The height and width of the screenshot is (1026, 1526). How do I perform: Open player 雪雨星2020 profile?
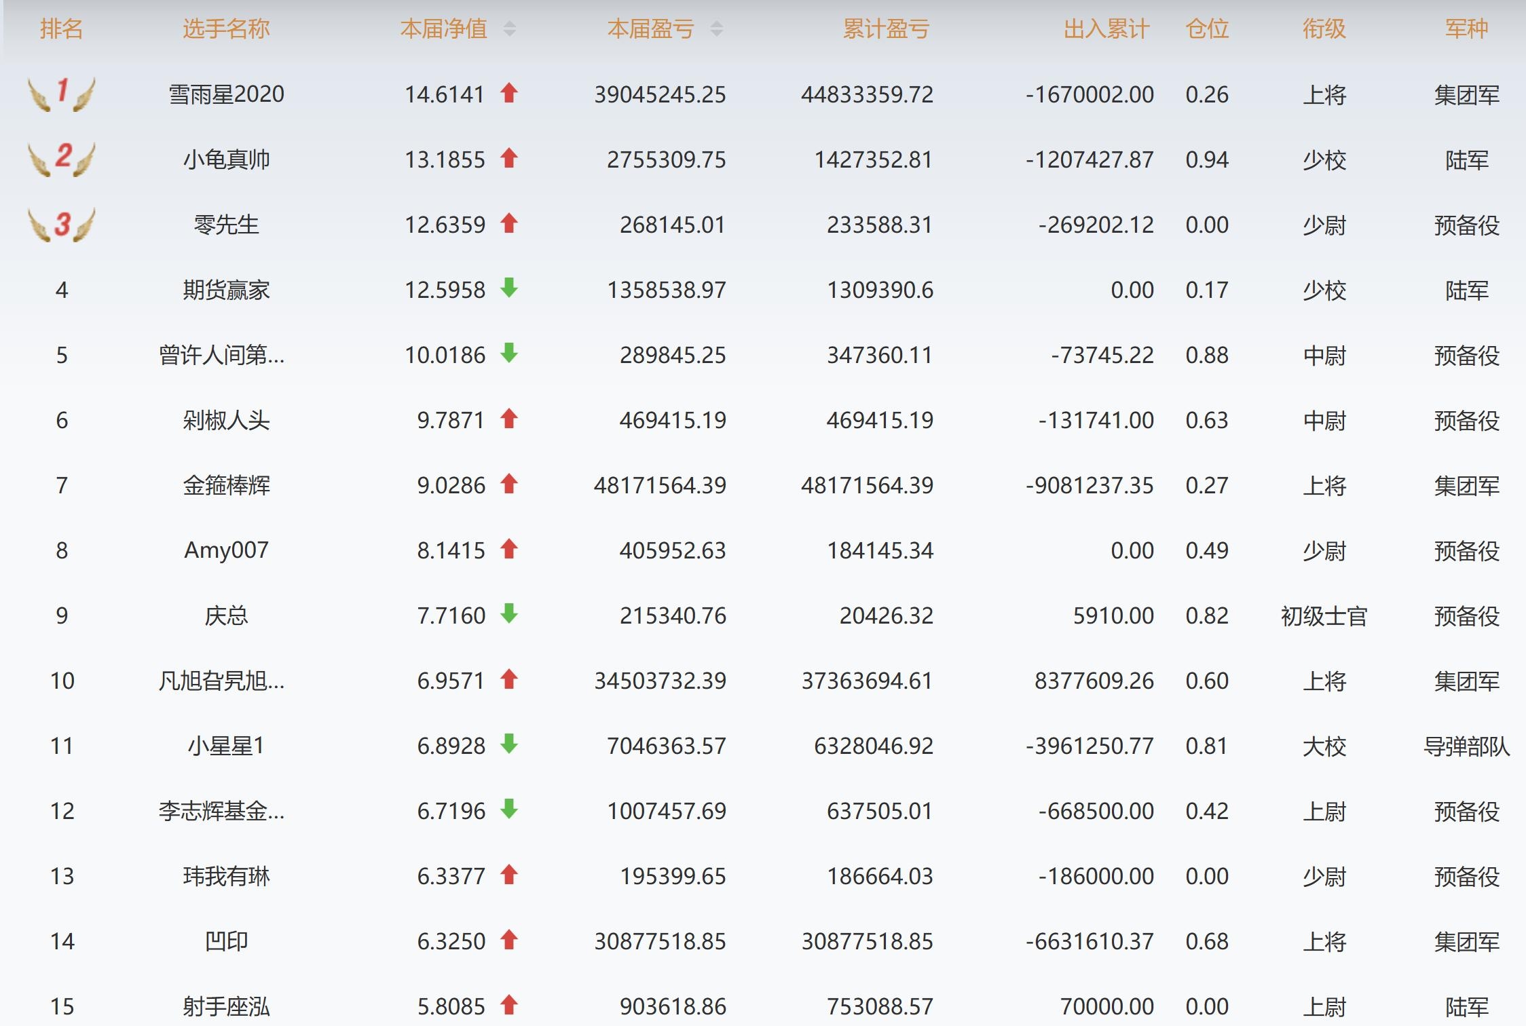click(226, 94)
